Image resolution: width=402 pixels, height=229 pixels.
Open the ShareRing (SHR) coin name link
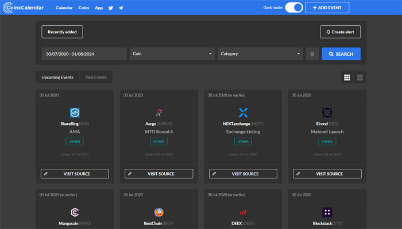point(75,124)
